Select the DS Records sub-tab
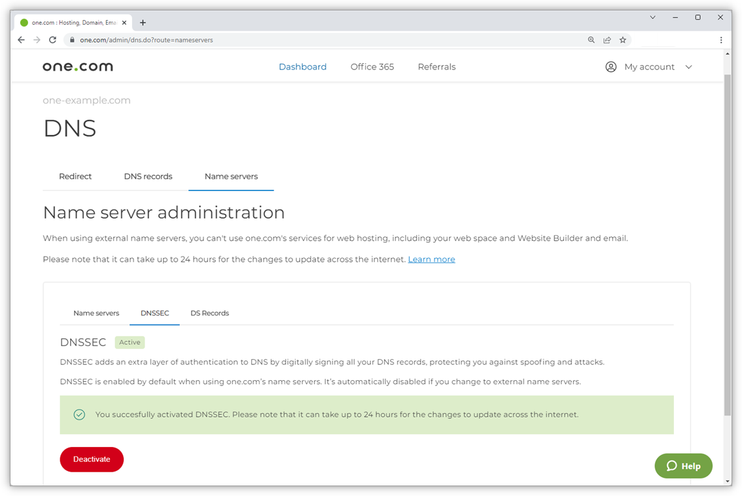 pos(209,313)
